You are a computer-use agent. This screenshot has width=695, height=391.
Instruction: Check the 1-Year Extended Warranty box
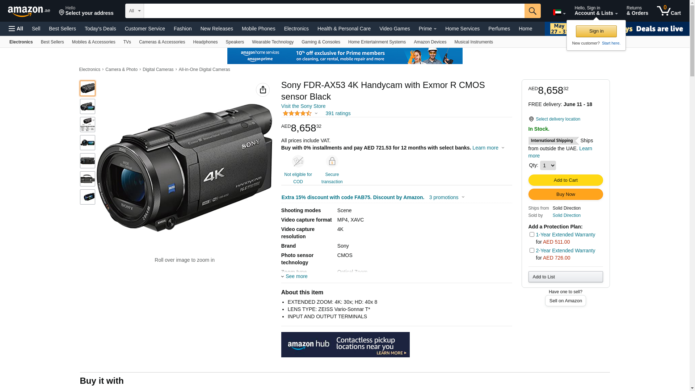531,235
